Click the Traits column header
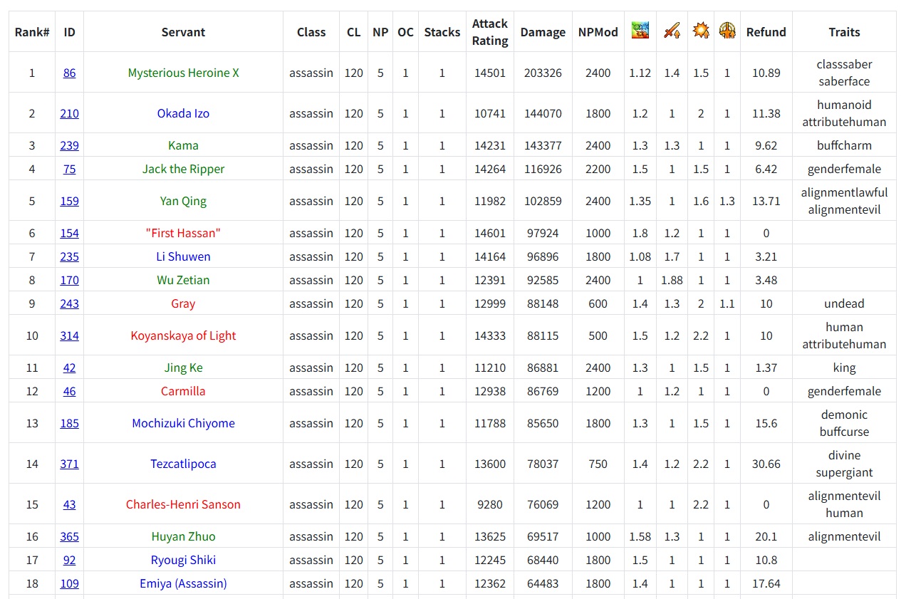 [x=844, y=32]
